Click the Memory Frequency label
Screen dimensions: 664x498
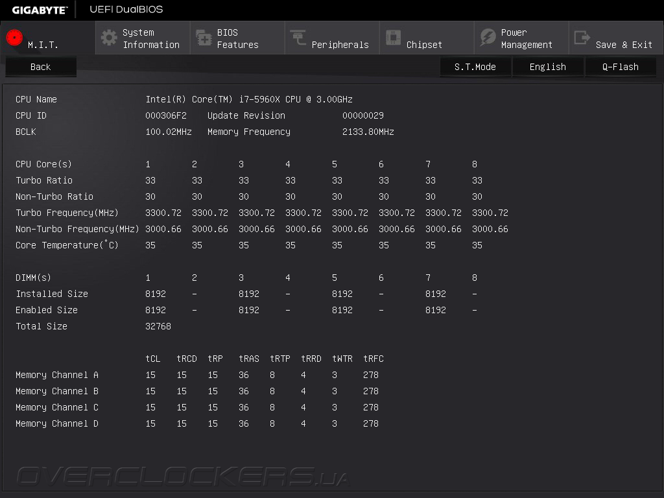(x=249, y=132)
